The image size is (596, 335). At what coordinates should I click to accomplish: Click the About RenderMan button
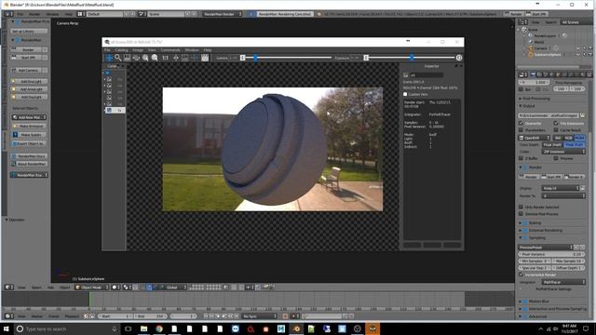pyautogui.click(x=29, y=164)
